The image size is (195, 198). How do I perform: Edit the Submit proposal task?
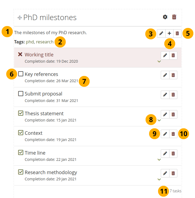[x=165, y=95]
